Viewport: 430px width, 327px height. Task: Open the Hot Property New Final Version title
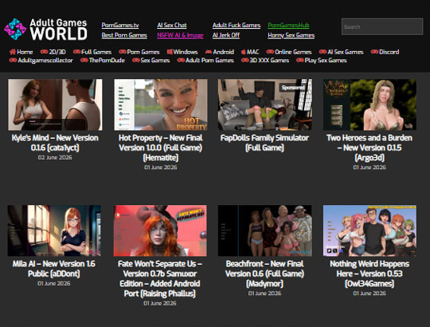pos(161,148)
